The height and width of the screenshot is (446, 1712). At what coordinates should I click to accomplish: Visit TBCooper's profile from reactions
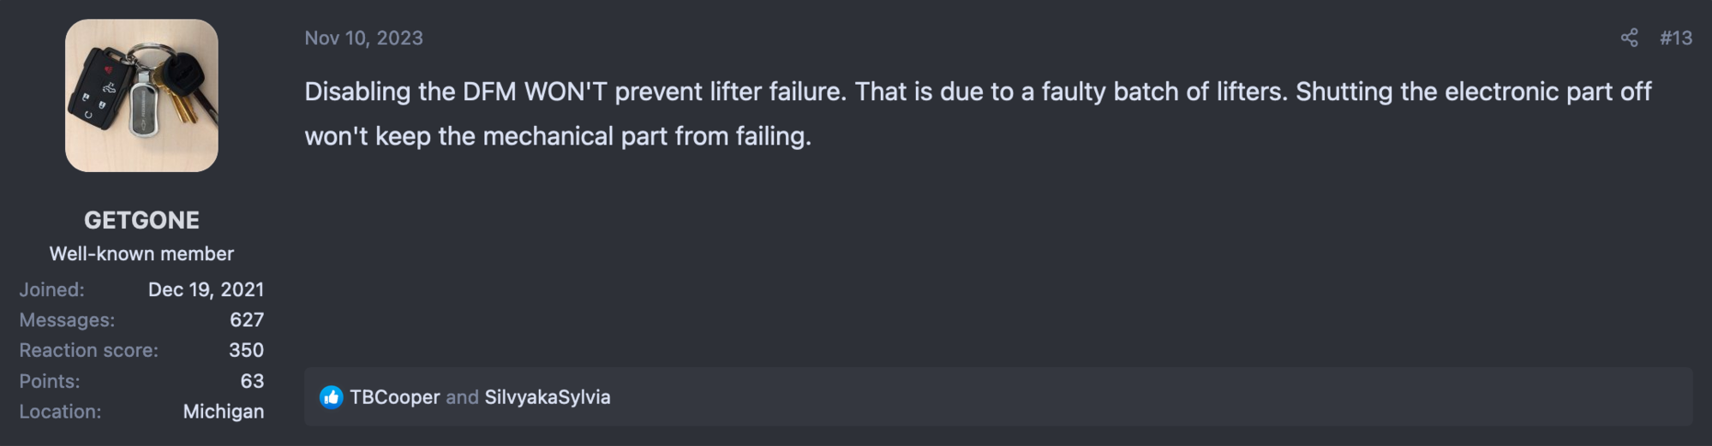click(394, 397)
